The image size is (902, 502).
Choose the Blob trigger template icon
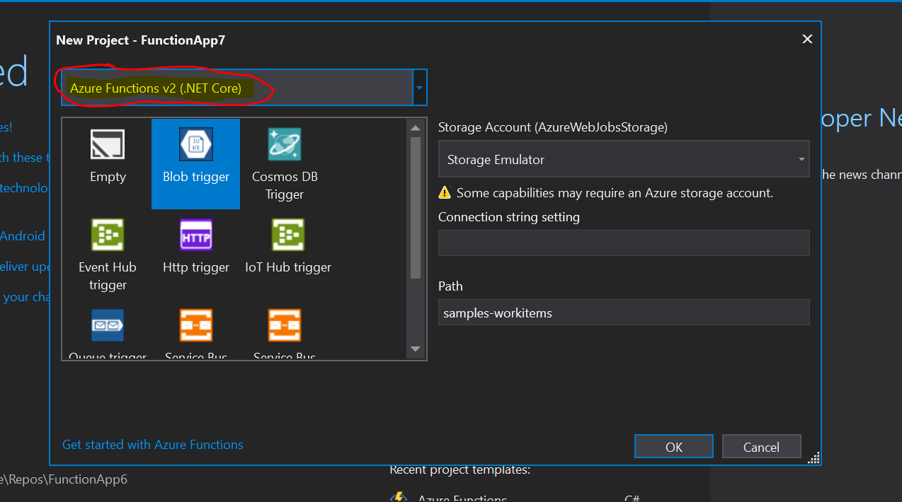click(196, 144)
